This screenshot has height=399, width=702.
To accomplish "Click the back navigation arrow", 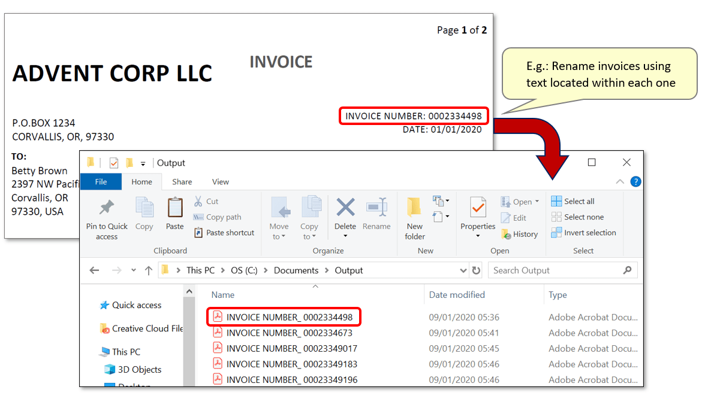I will pyautogui.click(x=94, y=270).
